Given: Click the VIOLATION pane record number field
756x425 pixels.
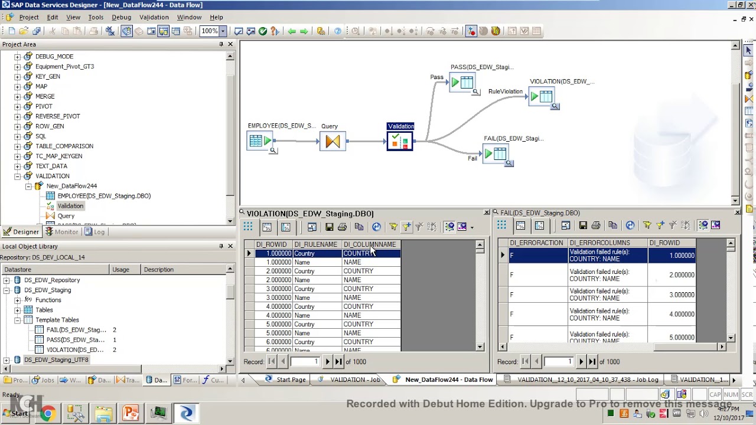Looking at the screenshot, I should 304,362.
